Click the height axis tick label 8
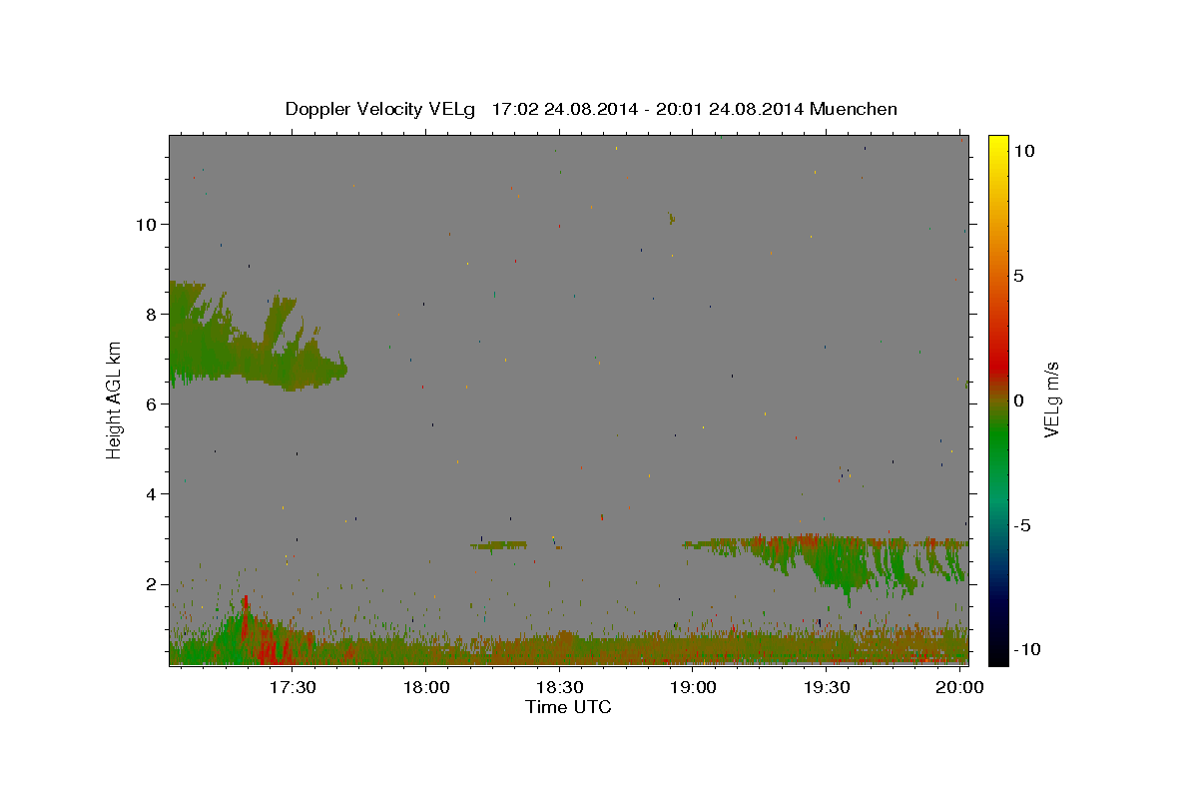Viewport: 1198px width, 799px height. [152, 314]
